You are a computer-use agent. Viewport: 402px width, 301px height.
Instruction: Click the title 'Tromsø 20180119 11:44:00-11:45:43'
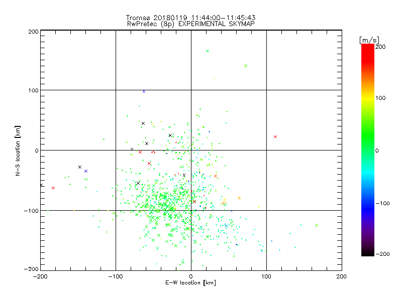[x=190, y=18]
